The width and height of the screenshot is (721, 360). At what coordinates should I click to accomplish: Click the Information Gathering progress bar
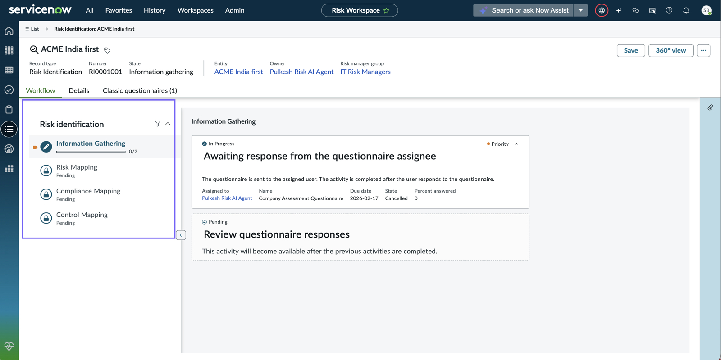coord(91,152)
